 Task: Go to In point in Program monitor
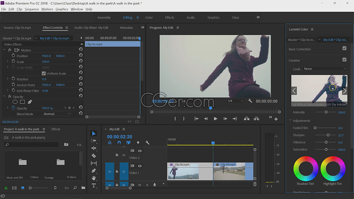196,119
